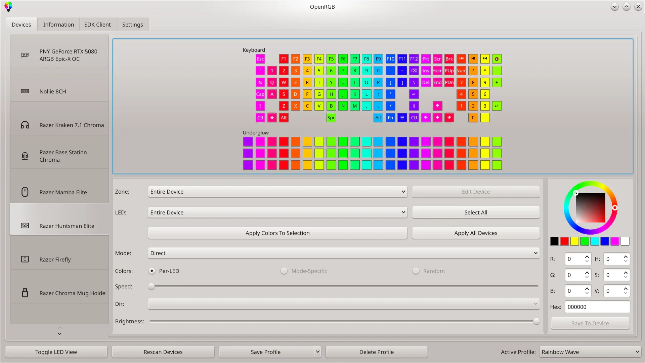Screen dimensions: 645x363
Task: Pick the cyan preset color swatch
Action: click(x=595, y=241)
